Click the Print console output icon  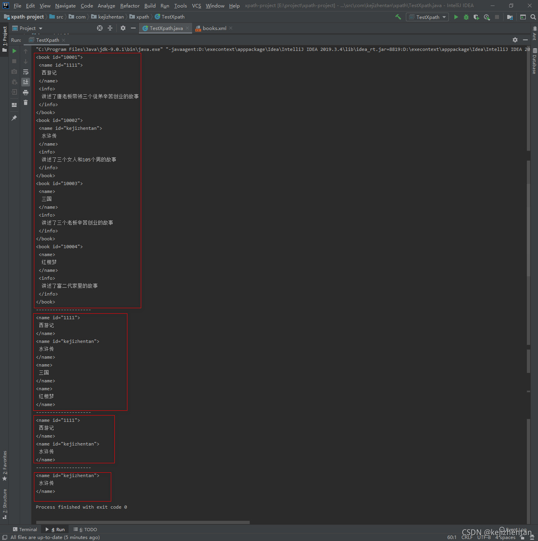(26, 92)
